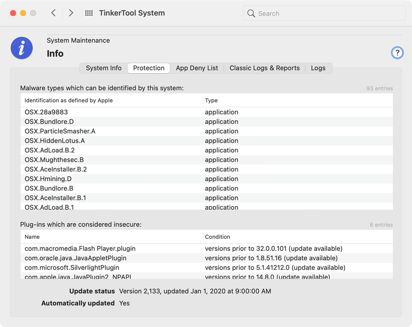Select OSX.AceInstaller.B.1 in the list
The height and width of the screenshot is (327, 412).
(x=207, y=198)
